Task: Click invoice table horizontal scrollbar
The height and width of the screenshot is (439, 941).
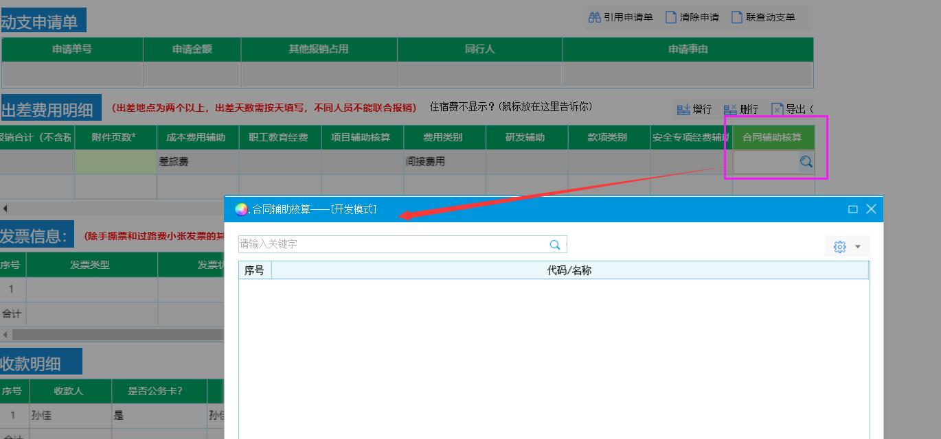Action: click(x=117, y=335)
